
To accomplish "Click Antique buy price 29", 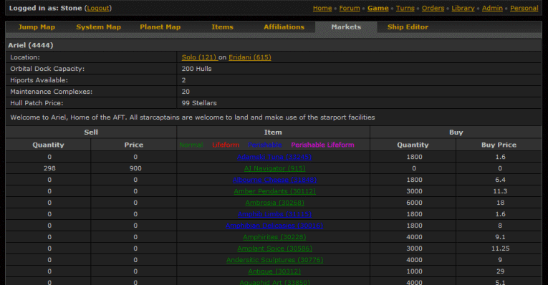I will pyautogui.click(x=500, y=271).
